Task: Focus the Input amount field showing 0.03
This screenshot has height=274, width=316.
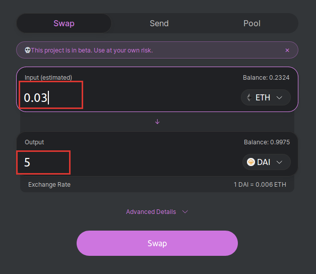Action: click(x=50, y=97)
